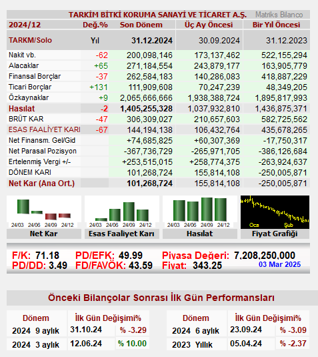Click the Fiyat Grafiği label

(275, 234)
